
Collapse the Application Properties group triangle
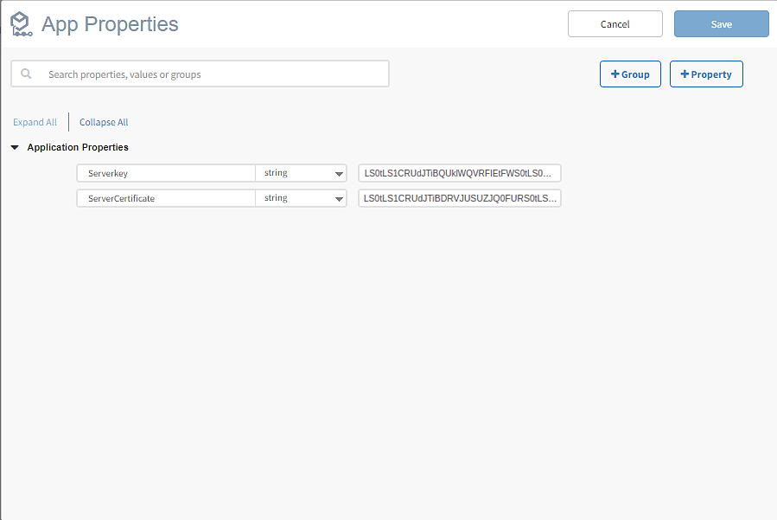(x=15, y=148)
